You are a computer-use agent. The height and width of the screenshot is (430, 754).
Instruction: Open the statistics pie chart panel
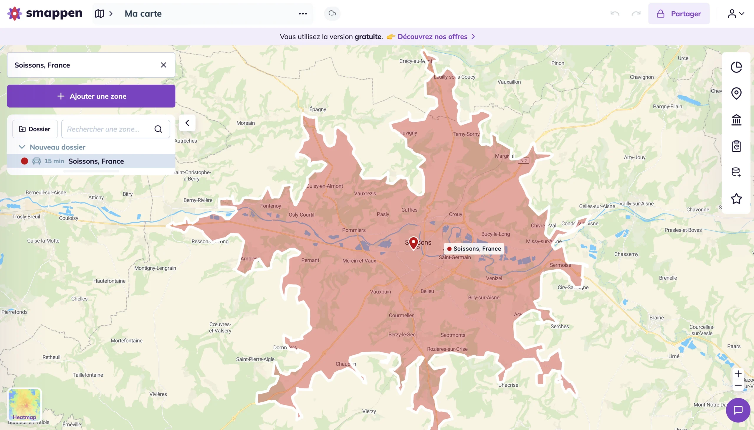(737, 67)
